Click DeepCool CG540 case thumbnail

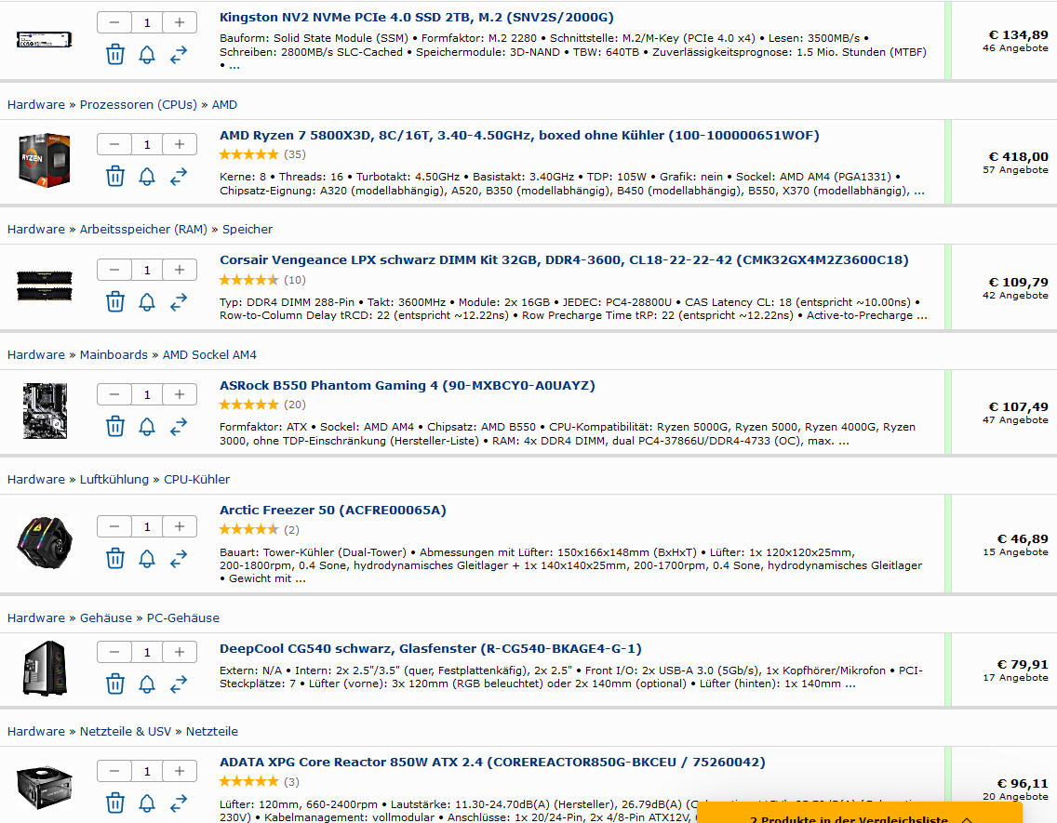(45, 669)
